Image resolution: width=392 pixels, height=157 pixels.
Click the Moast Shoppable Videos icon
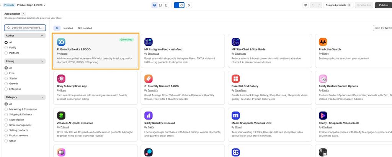click(x=236, y=116)
